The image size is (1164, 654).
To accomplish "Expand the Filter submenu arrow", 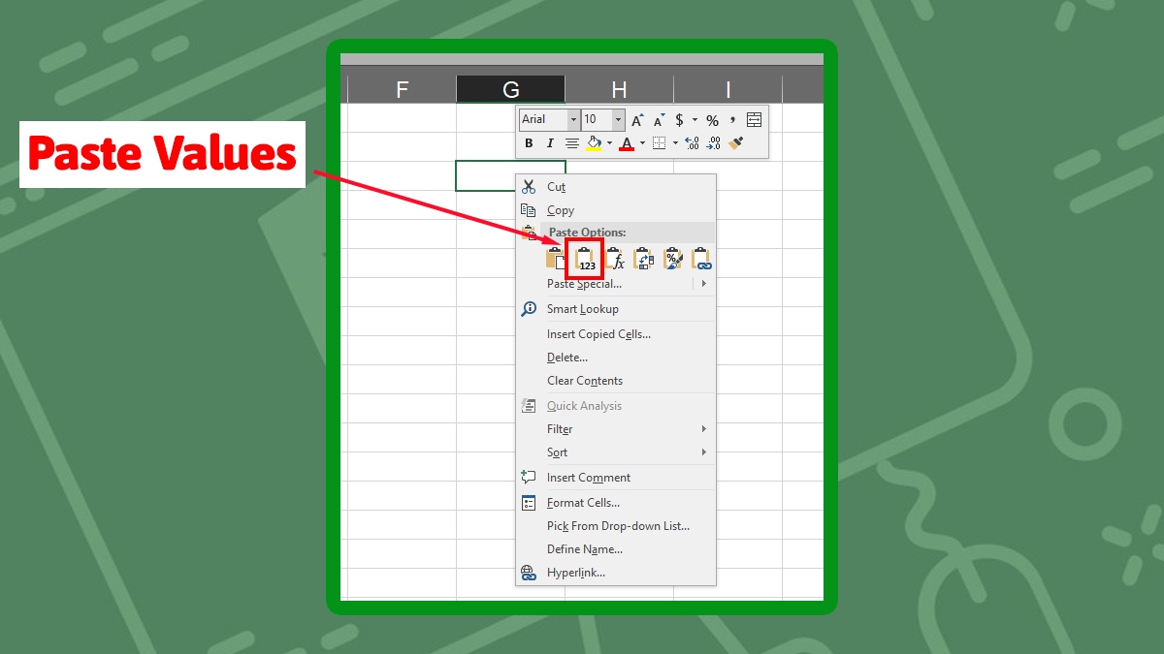I will [704, 429].
